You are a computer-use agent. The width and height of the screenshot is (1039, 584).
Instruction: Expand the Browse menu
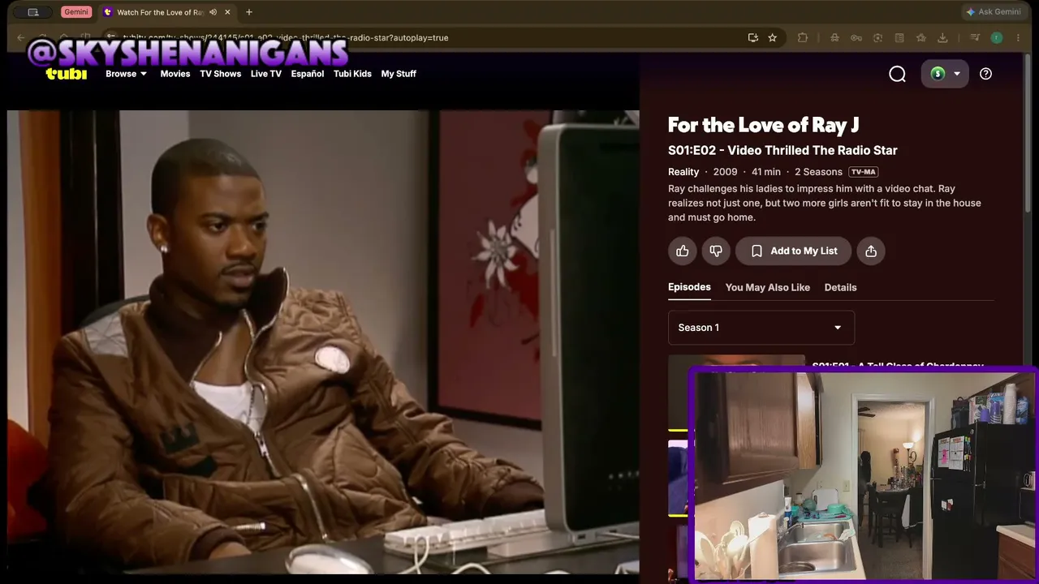127,74
